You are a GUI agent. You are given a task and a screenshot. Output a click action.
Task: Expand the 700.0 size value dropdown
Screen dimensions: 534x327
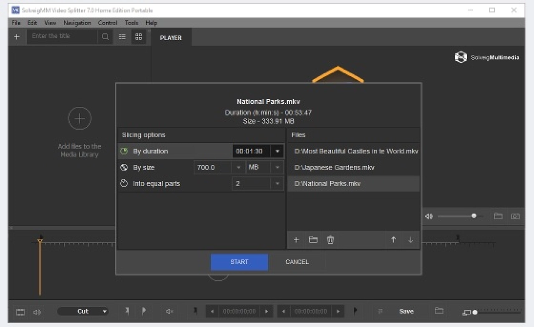coord(239,167)
